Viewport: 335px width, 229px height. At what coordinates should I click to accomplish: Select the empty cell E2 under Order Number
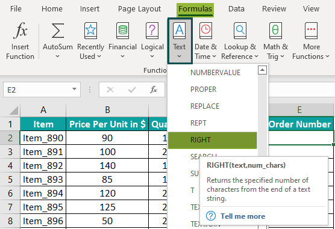(x=301, y=138)
